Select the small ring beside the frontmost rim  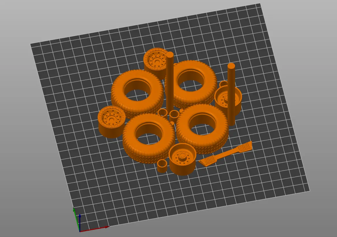[x=162, y=166]
